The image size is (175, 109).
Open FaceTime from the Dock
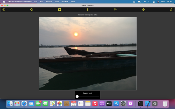click(x=38, y=104)
